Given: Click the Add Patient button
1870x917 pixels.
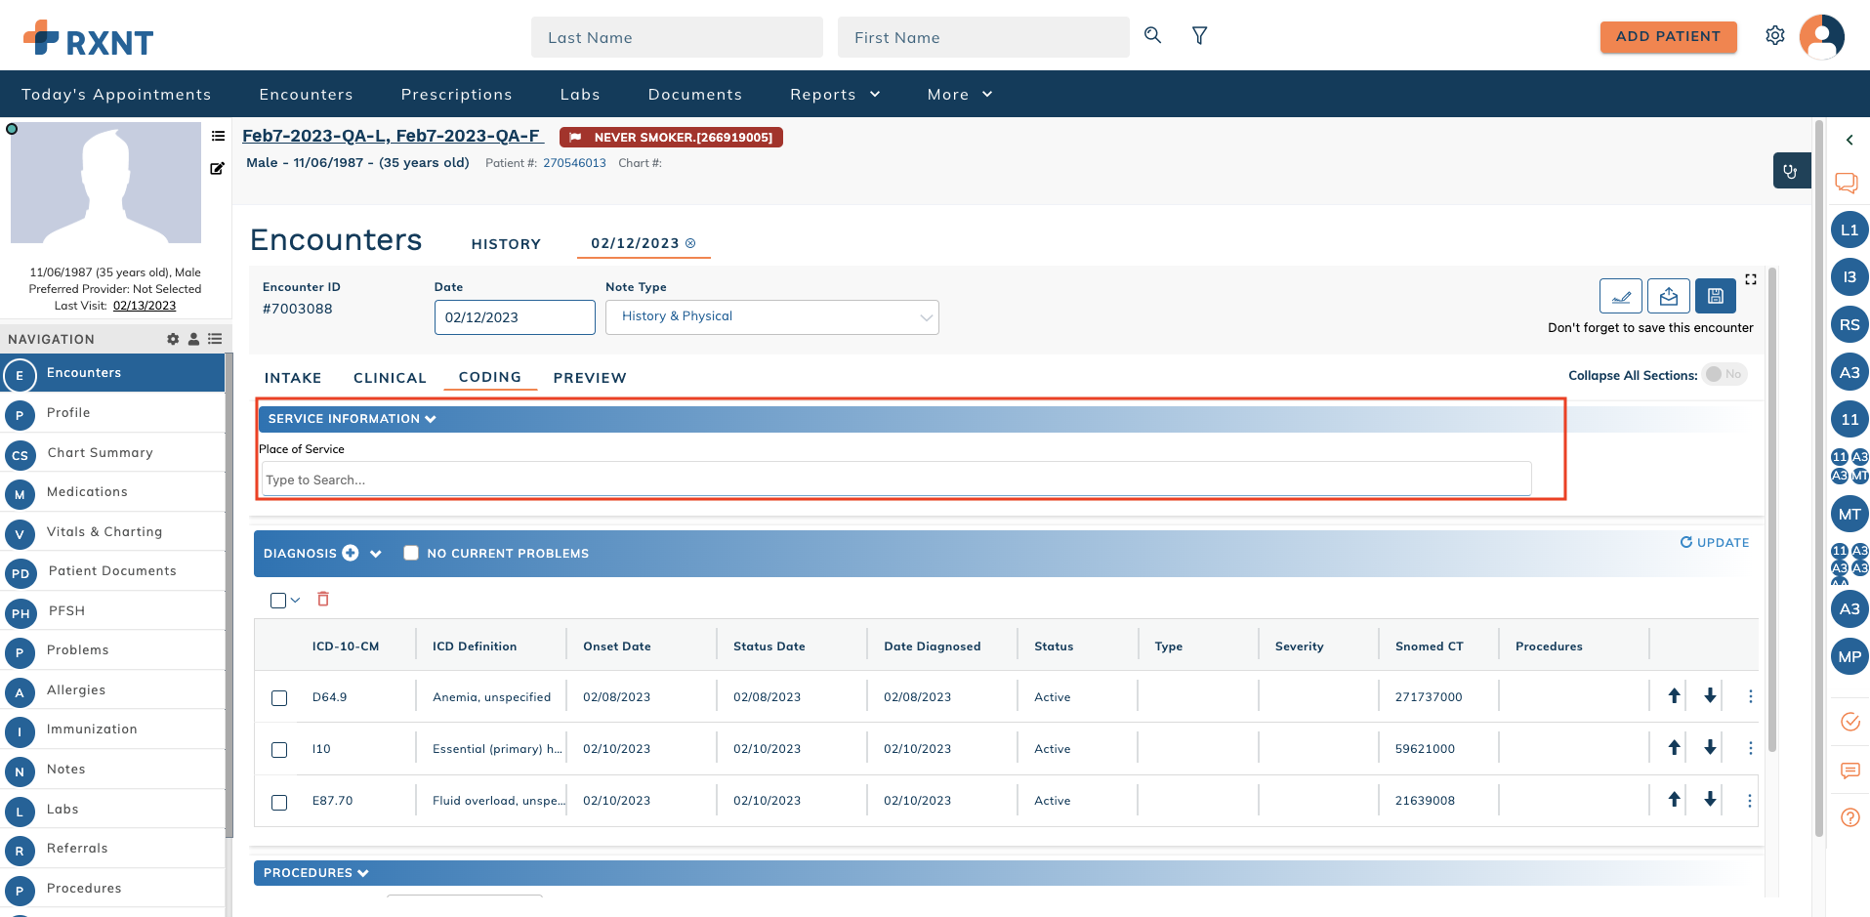Looking at the screenshot, I should point(1668,37).
